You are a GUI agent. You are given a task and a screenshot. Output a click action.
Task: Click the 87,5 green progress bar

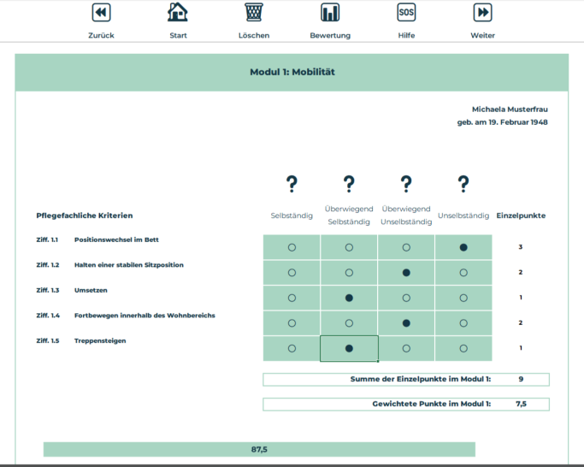point(259,449)
